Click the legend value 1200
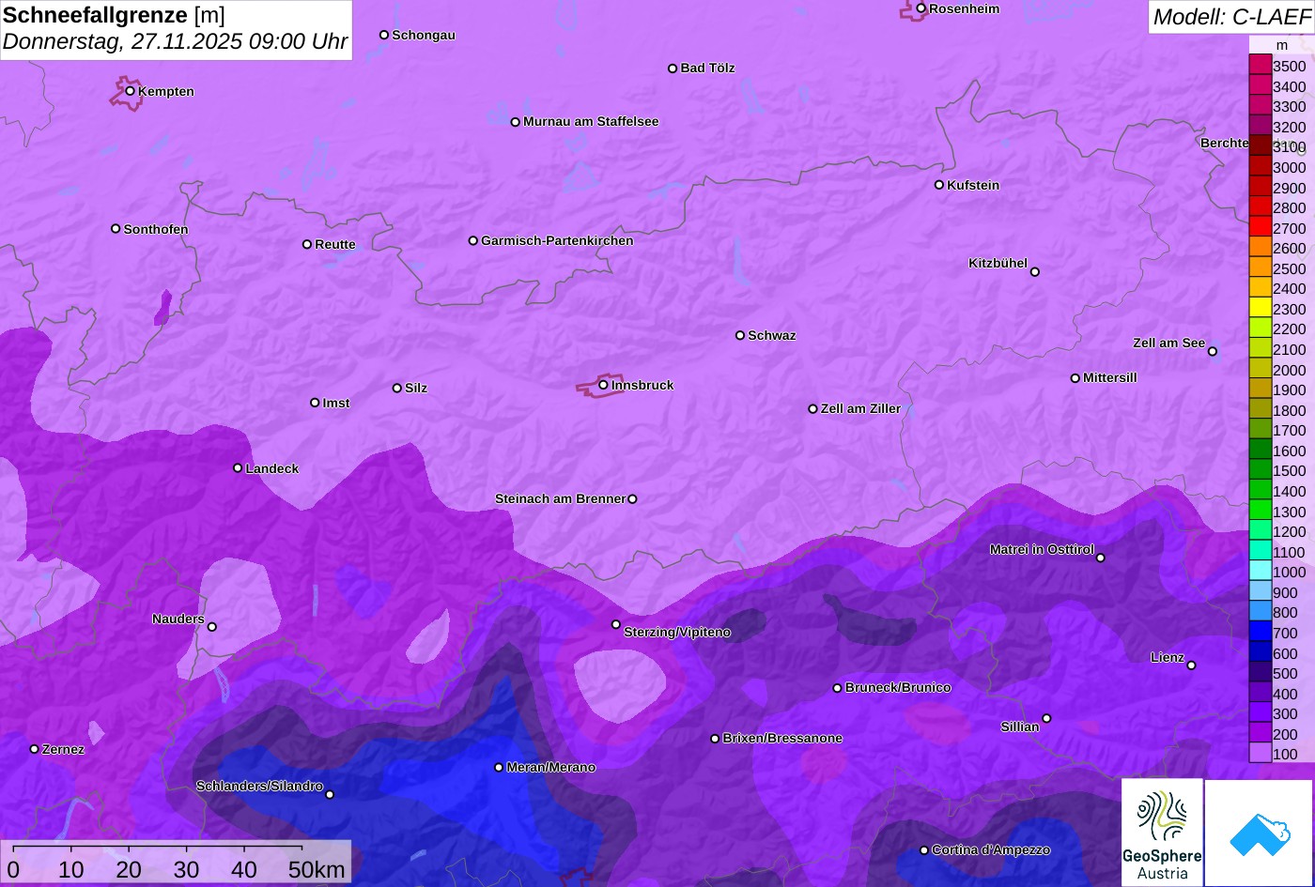Viewport: 1315px width, 887px height. 1289,531
